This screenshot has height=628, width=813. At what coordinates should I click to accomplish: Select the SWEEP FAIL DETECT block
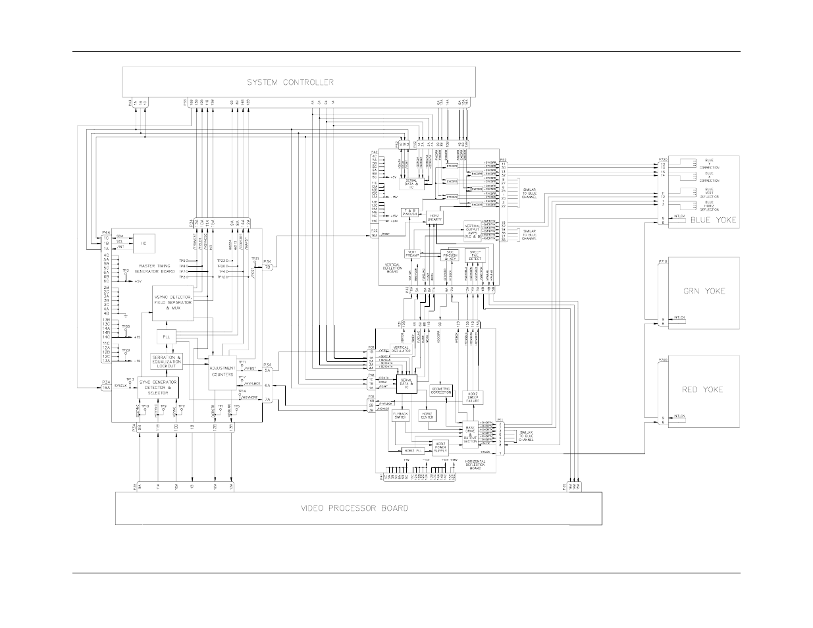pyautogui.click(x=475, y=255)
